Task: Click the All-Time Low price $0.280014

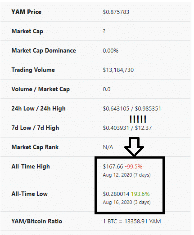Action: tap(116, 194)
